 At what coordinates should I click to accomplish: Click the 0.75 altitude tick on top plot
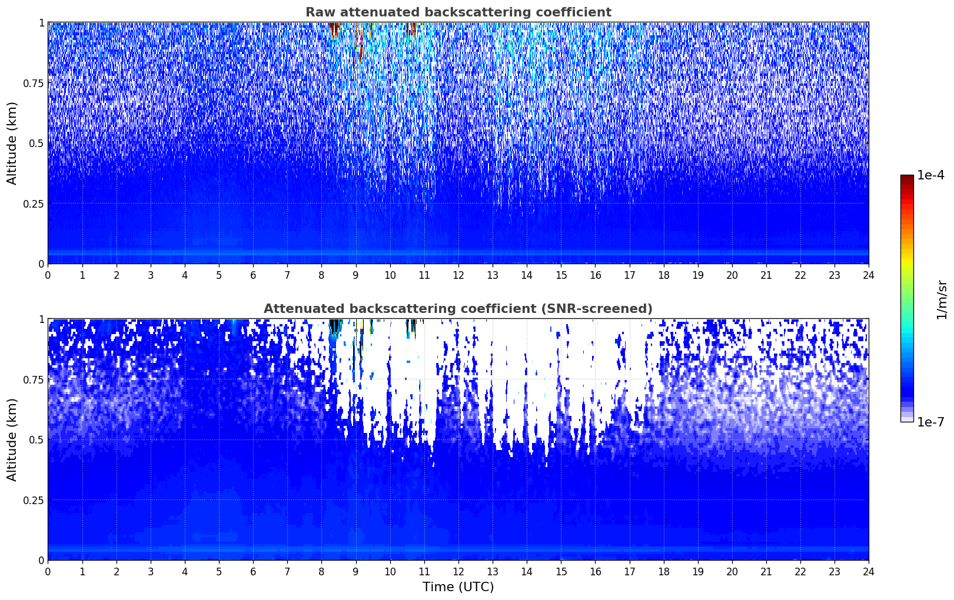click(34, 84)
